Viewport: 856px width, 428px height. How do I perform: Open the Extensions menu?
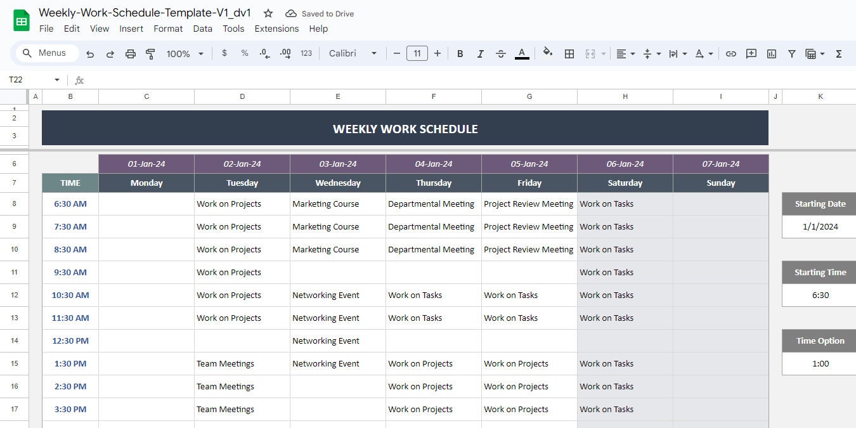coord(276,29)
